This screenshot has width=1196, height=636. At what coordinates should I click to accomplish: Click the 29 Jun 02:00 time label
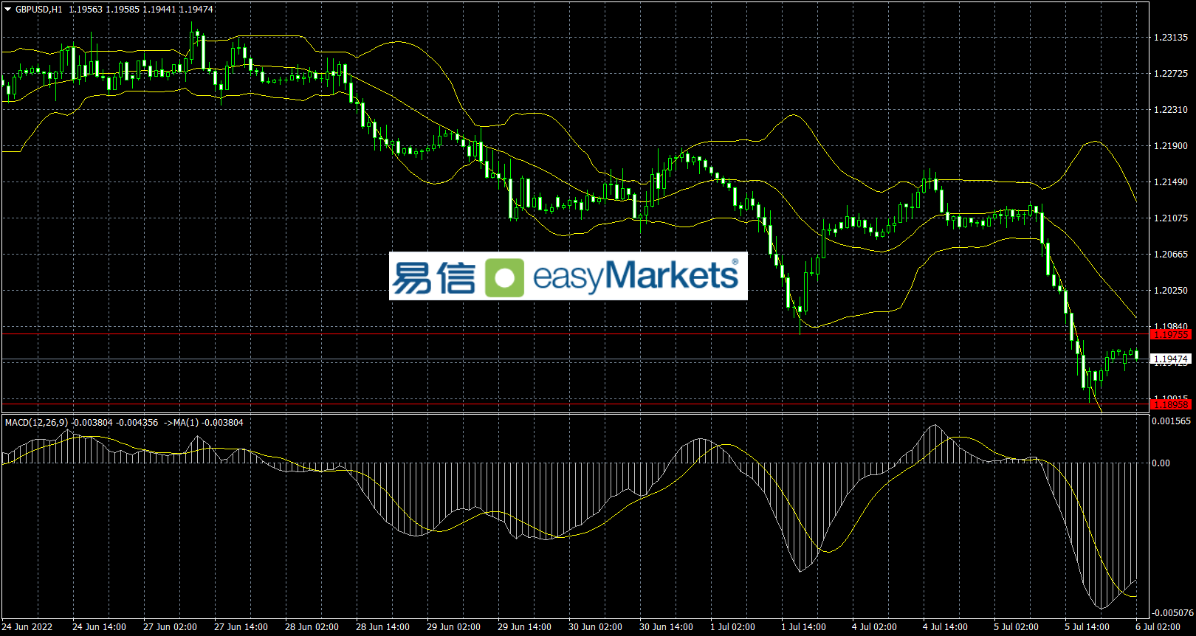point(453,627)
